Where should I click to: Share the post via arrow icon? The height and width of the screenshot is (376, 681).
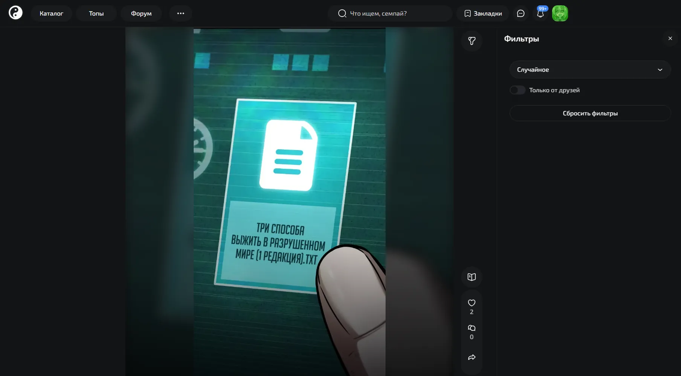point(472,357)
